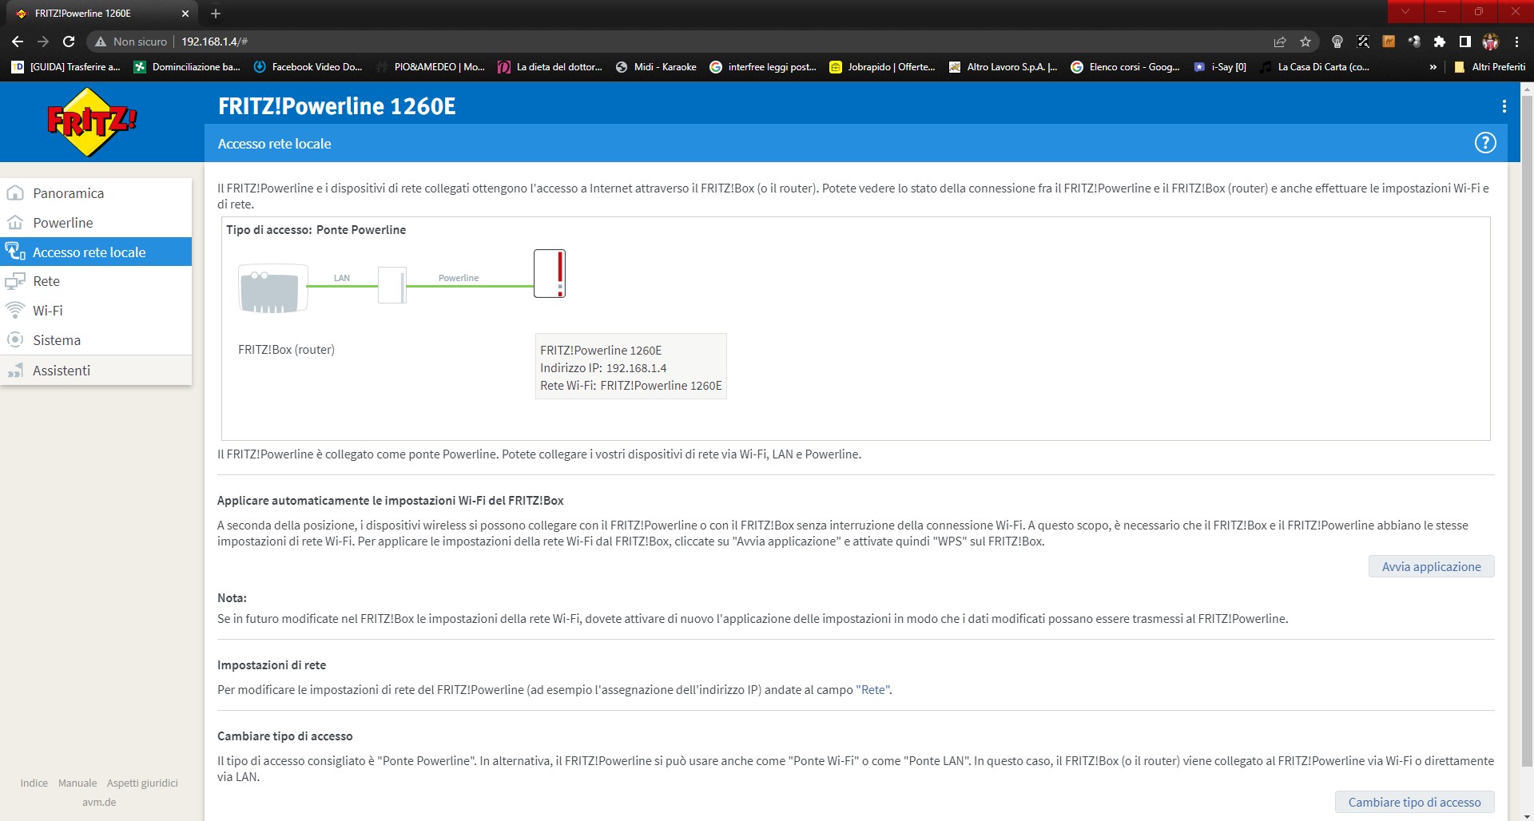
Task: Click the Non sicuro warning indicator
Action: pyautogui.click(x=131, y=42)
